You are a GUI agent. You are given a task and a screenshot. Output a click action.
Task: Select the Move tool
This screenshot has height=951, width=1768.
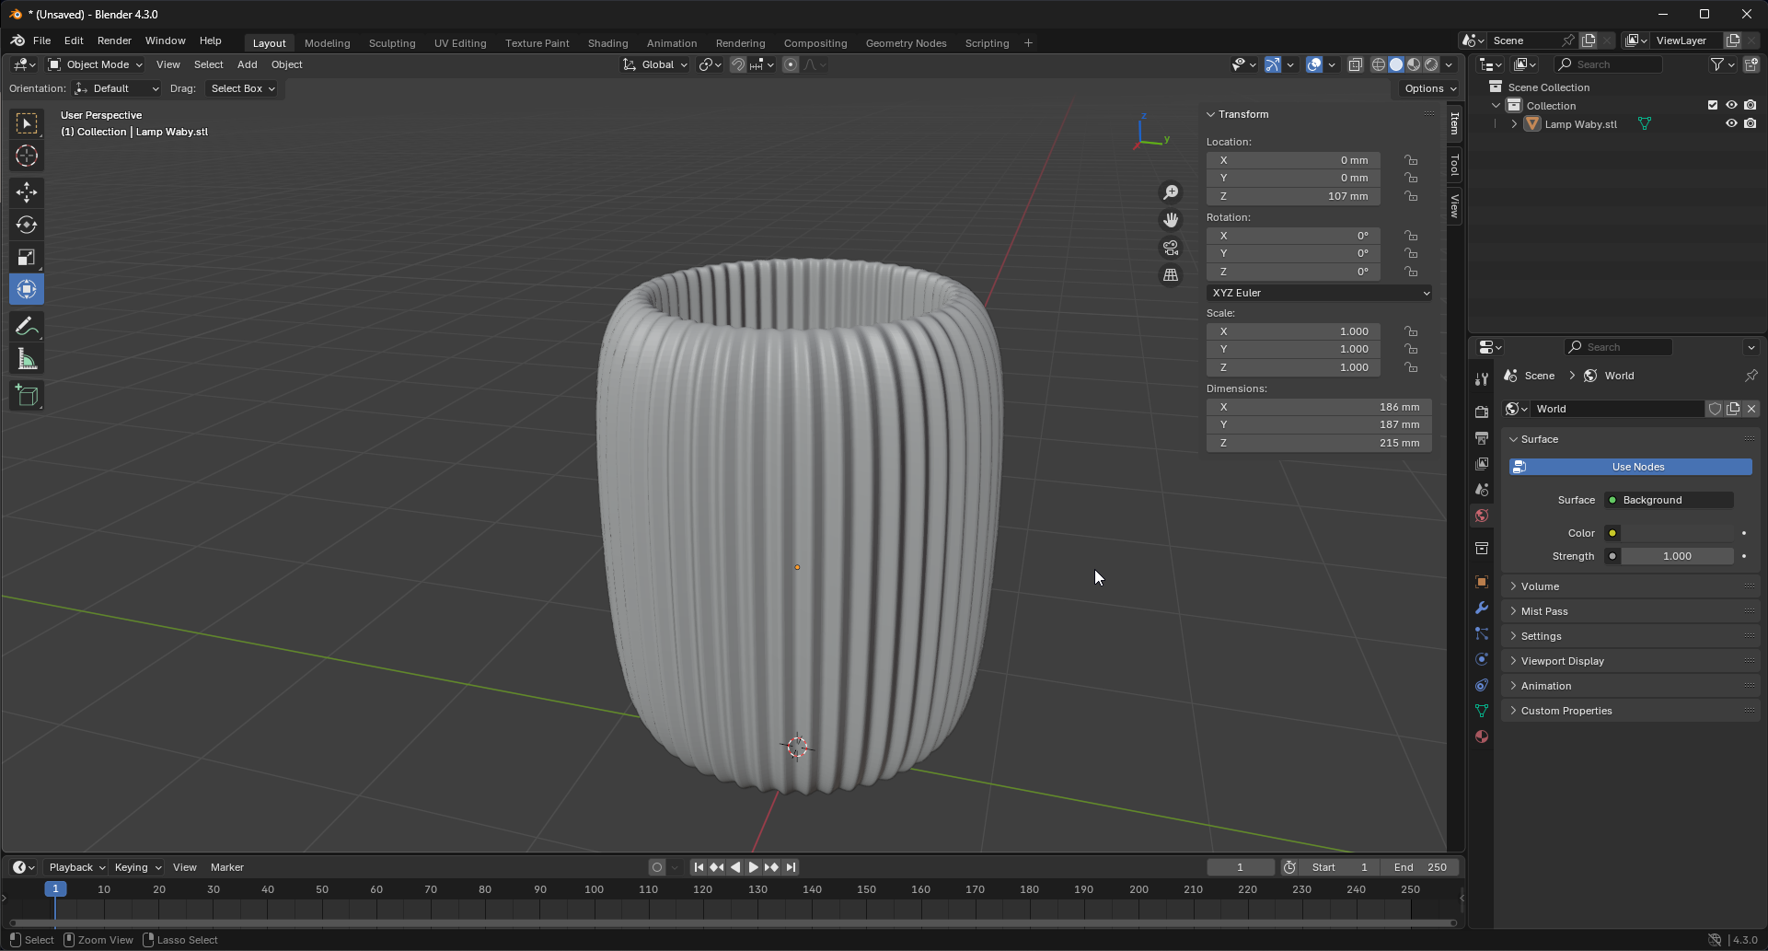(27, 191)
